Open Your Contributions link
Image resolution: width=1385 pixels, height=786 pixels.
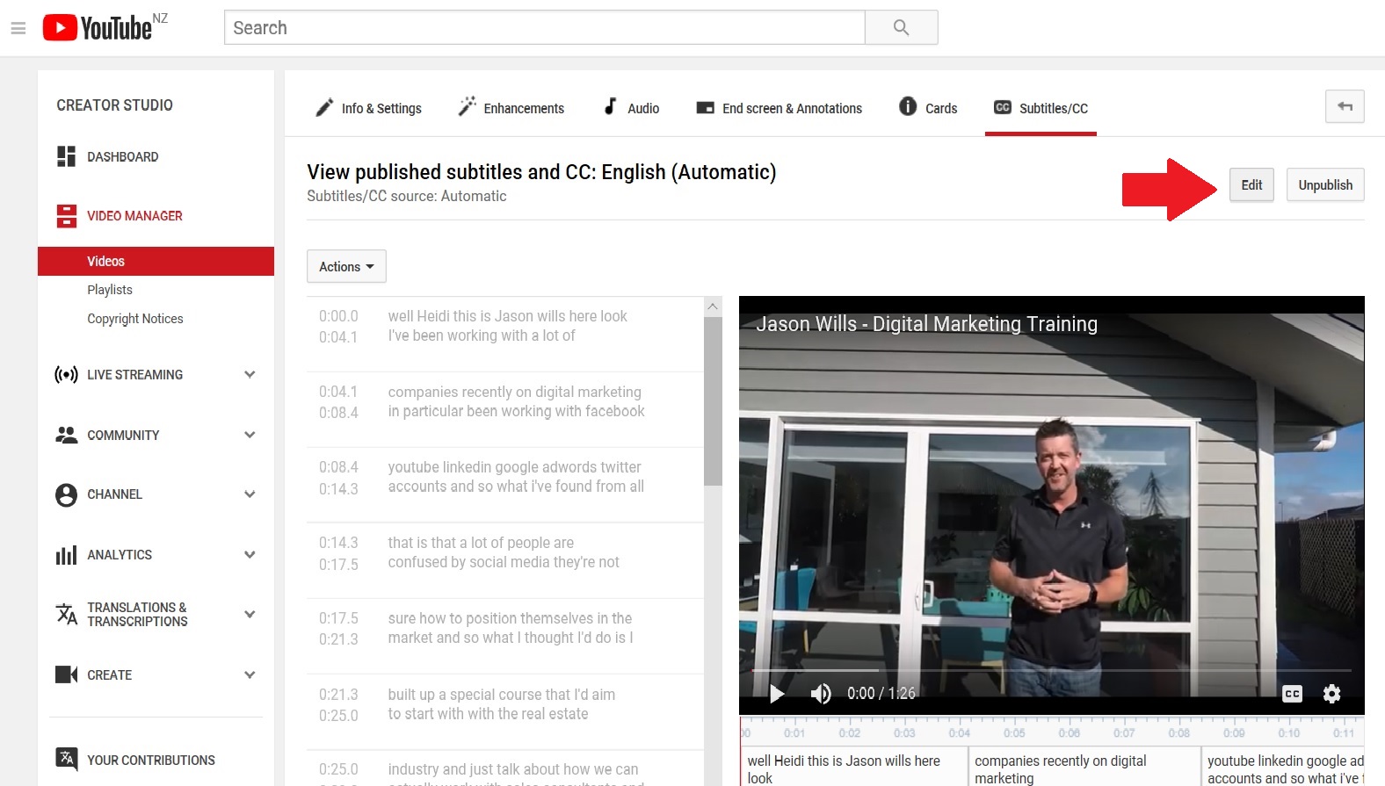tap(151, 760)
